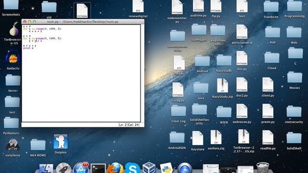Screen dimensions: 308x173
Task: Select the 'old' folder
Action: [x=49, y=7]
